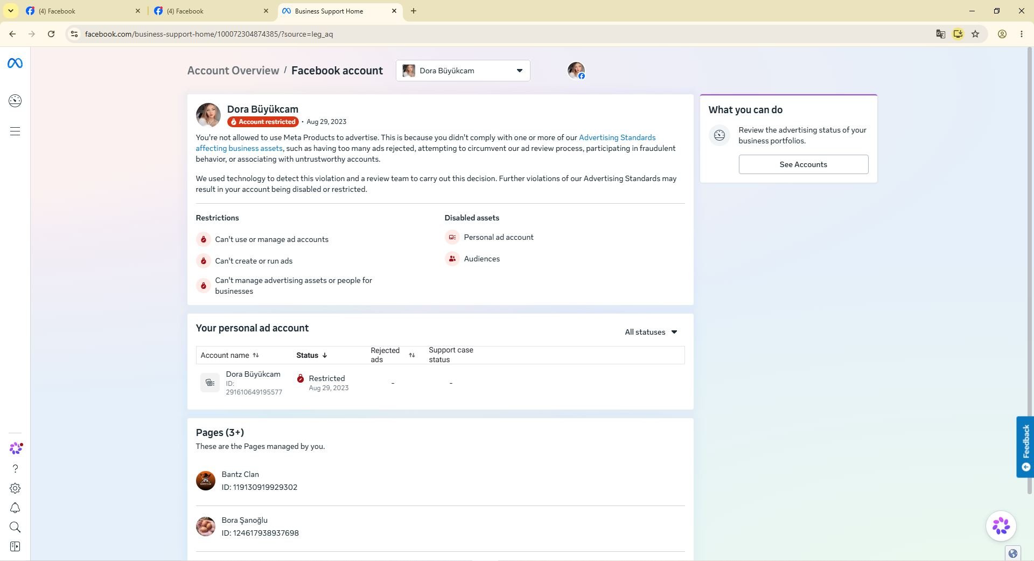Click the See Accounts button
The width and height of the screenshot is (1034, 561).
coord(804,164)
